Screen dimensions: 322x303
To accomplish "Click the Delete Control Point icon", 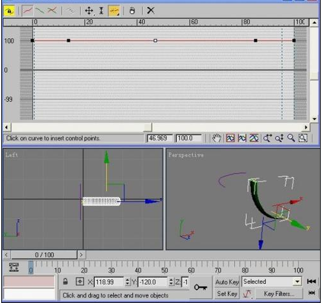I will coord(132,11).
